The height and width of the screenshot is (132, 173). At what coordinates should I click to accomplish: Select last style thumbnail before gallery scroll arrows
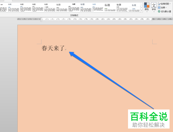(x=134, y=8)
